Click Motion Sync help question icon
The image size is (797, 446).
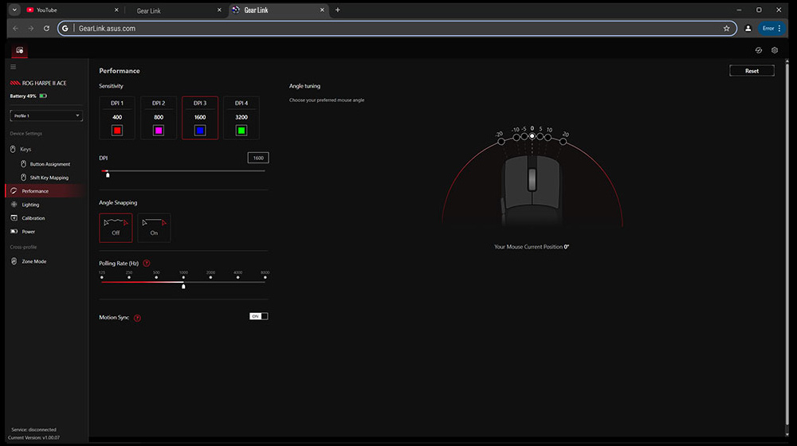(x=137, y=318)
